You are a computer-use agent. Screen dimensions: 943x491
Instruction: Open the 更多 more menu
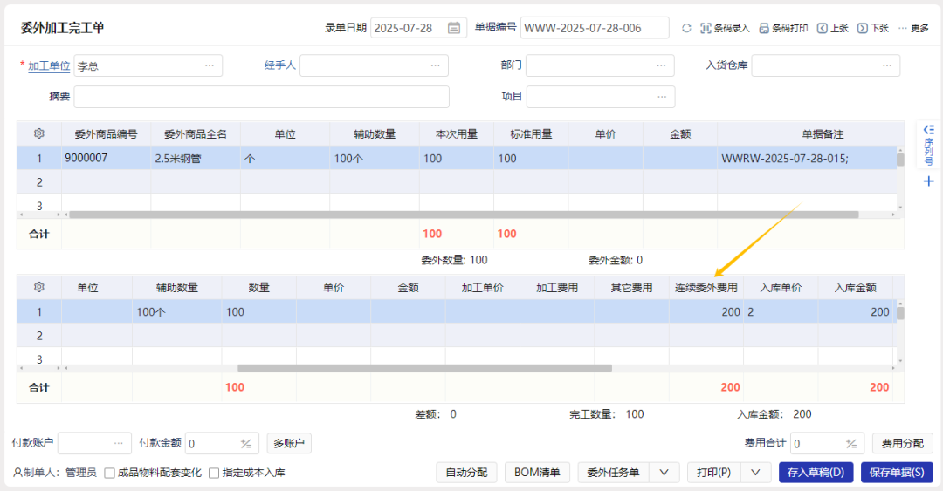click(x=913, y=28)
